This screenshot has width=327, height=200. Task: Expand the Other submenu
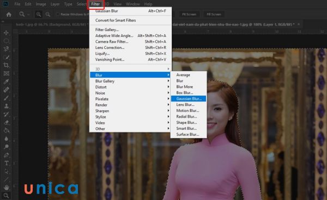[130, 129]
